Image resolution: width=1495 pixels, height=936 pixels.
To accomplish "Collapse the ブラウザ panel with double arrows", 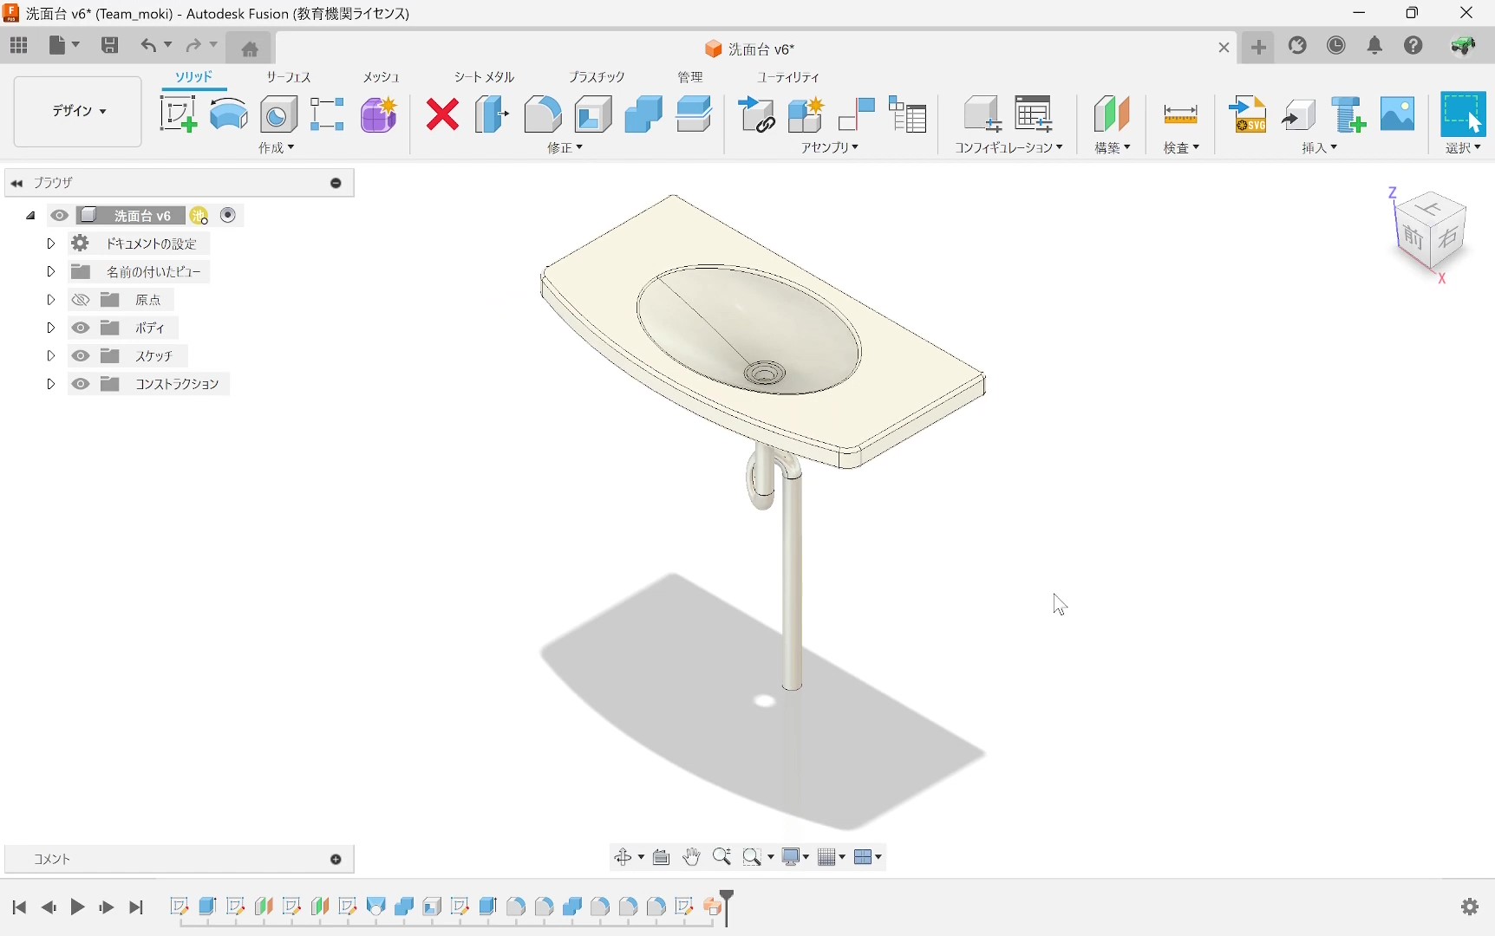I will pos(16,183).
